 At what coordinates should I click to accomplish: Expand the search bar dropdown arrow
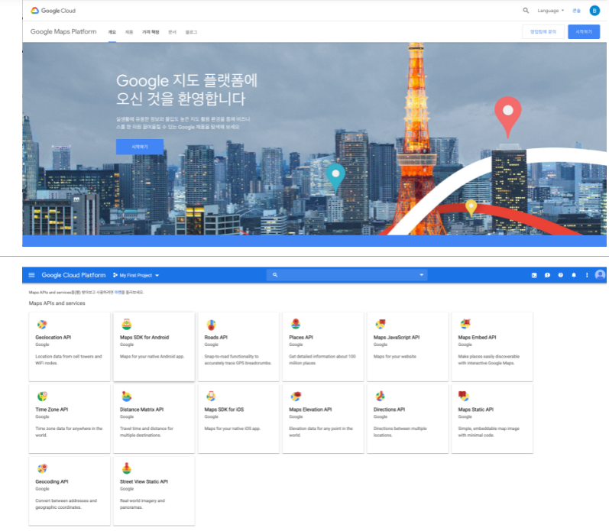(421, 275)
